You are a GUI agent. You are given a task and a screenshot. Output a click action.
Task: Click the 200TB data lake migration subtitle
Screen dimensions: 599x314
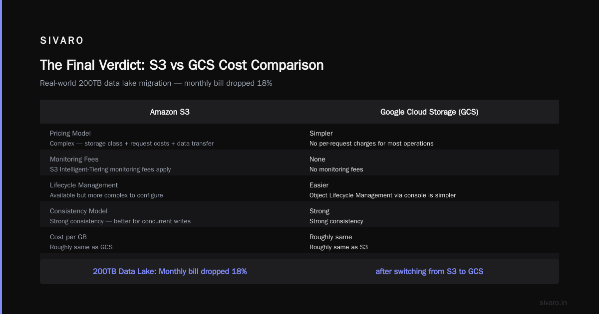click(156, 83)
